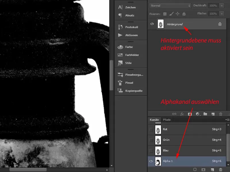
Task: Open the Kopierquelle clone source panel
Action: pos(131,91)
